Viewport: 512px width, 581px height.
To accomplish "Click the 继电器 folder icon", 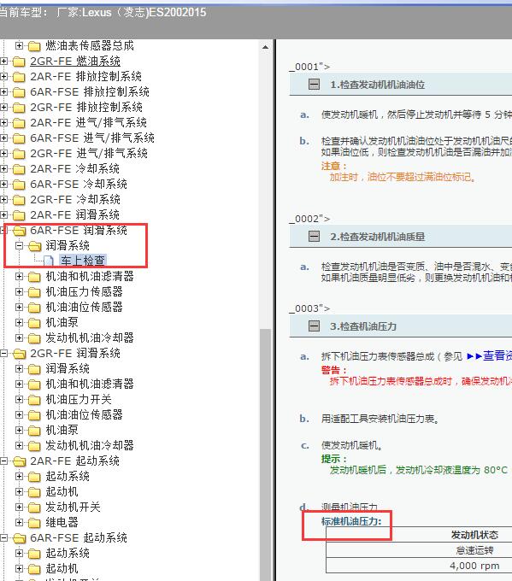I will click(x=34, y=524).
